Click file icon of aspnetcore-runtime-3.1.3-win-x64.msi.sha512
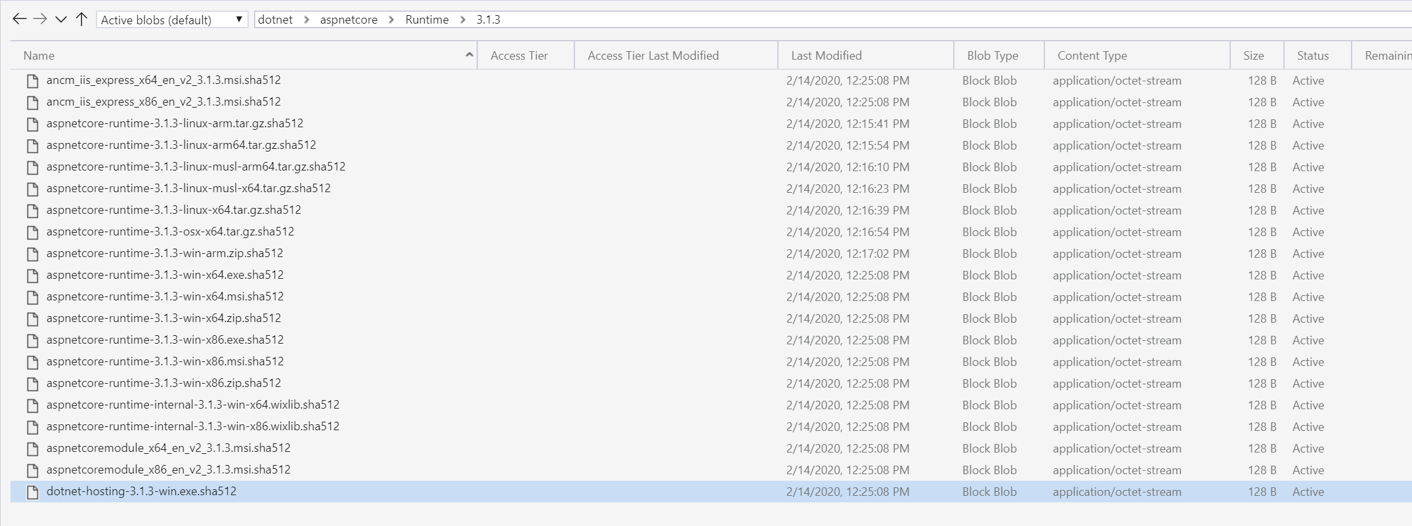 coord(32,297)
